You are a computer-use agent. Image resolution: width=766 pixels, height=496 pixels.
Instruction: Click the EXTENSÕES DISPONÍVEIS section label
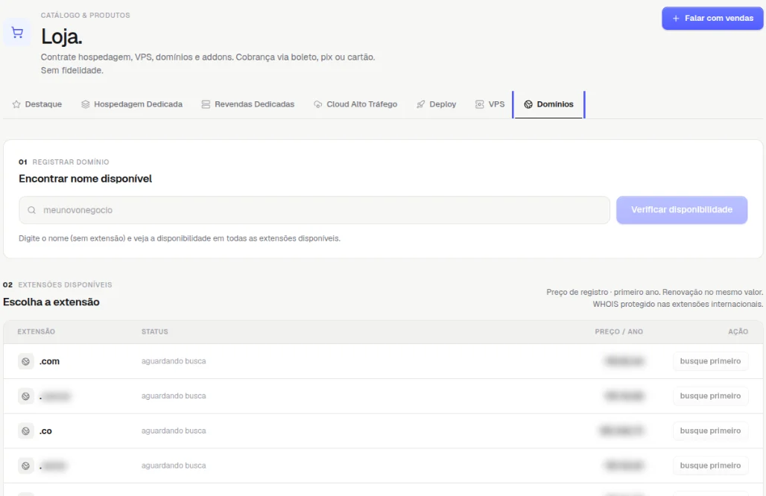(65, 284)
